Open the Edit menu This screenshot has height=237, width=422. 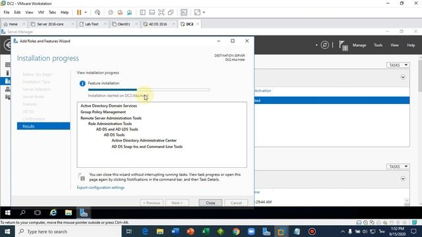pyautogui.click(x=17, y=13)
